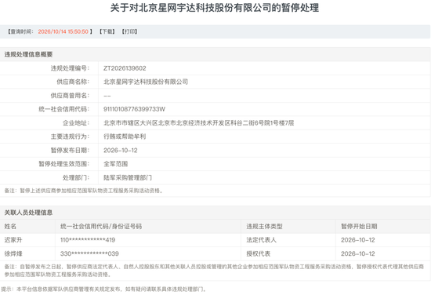
Task: Click the 供应商曾用名 label
Action: 70,96
